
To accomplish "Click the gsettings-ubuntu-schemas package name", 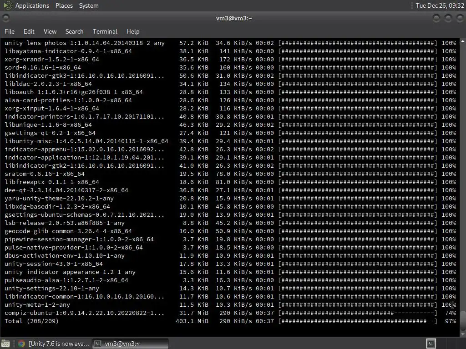I will click(84, 215).
